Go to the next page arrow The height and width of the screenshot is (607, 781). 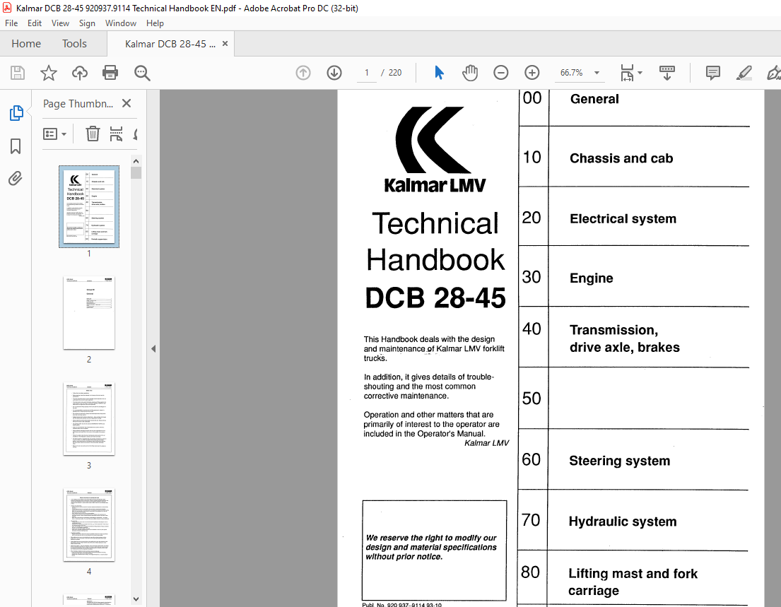[x=334, y=73]
